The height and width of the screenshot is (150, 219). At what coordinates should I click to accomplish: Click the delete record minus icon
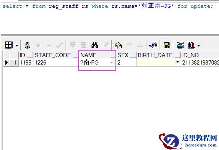(49, 45)
